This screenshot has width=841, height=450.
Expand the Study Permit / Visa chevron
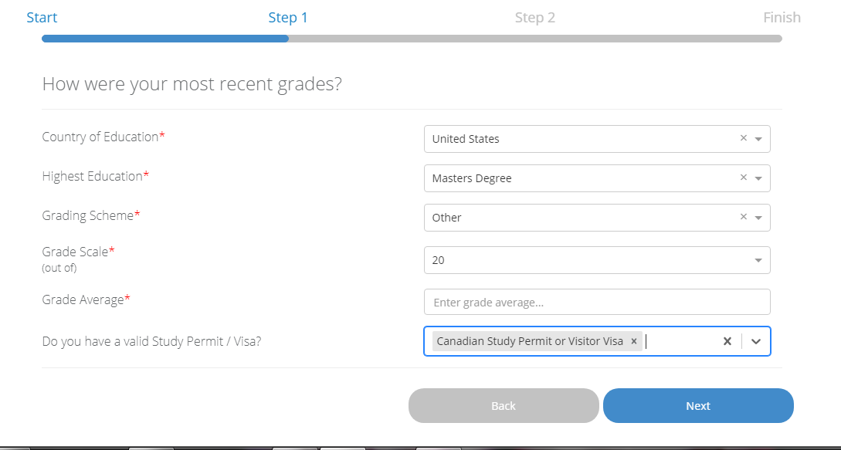click(756, 341)
